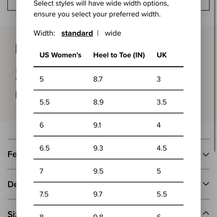Select US Women's size 6.5 row
Image resolution: width=217 pixels, height=217 pixels.
click(x=109, y=148)
